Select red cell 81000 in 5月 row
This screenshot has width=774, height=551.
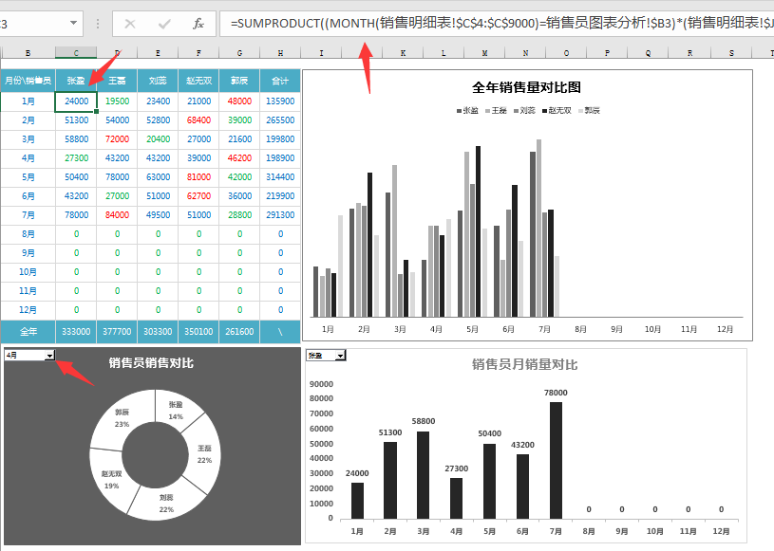[198, 177]
